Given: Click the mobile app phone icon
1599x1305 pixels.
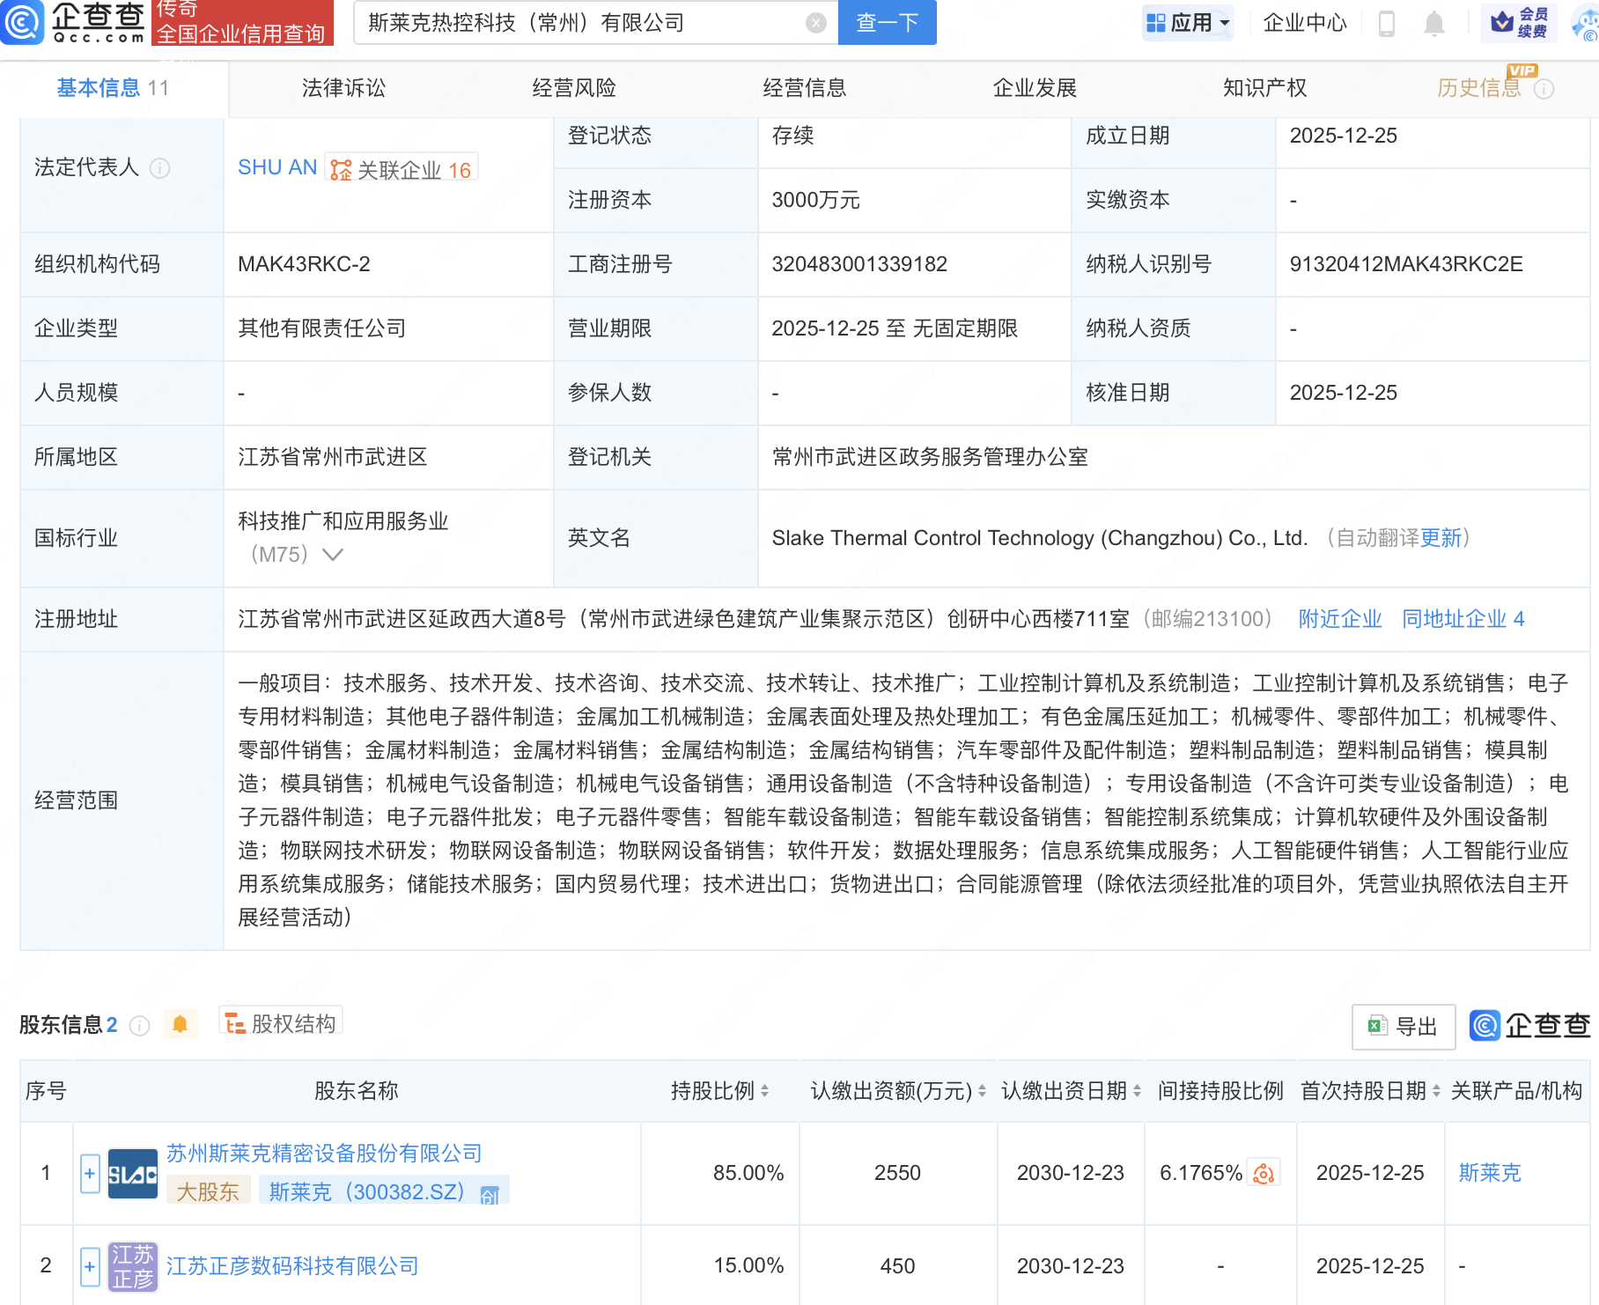Looking at the screenshot, I should click(x=1387, y=24).
